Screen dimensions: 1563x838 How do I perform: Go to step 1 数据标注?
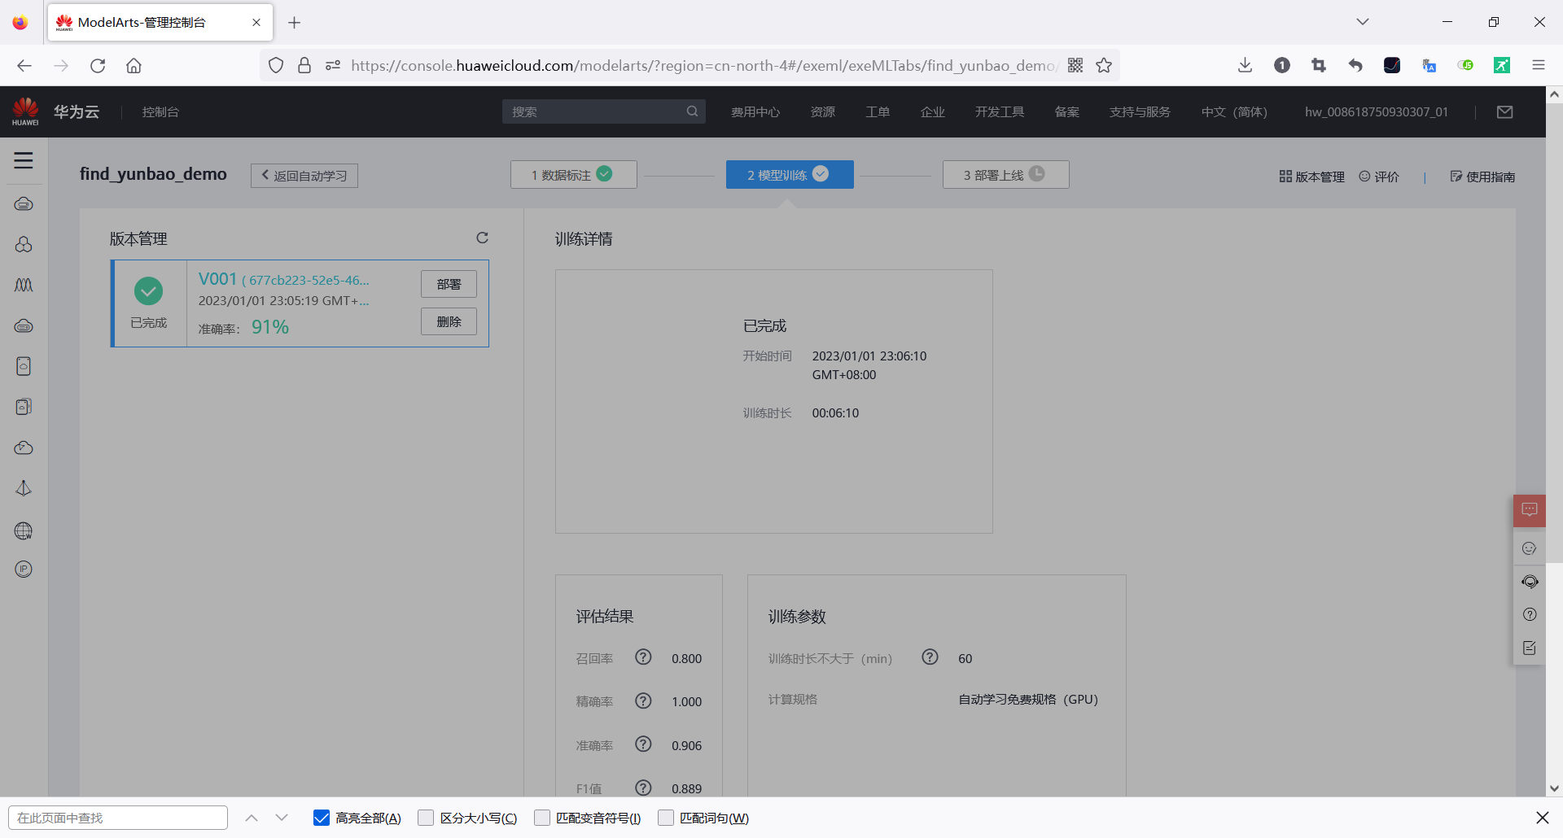click(x=574, y=174)
